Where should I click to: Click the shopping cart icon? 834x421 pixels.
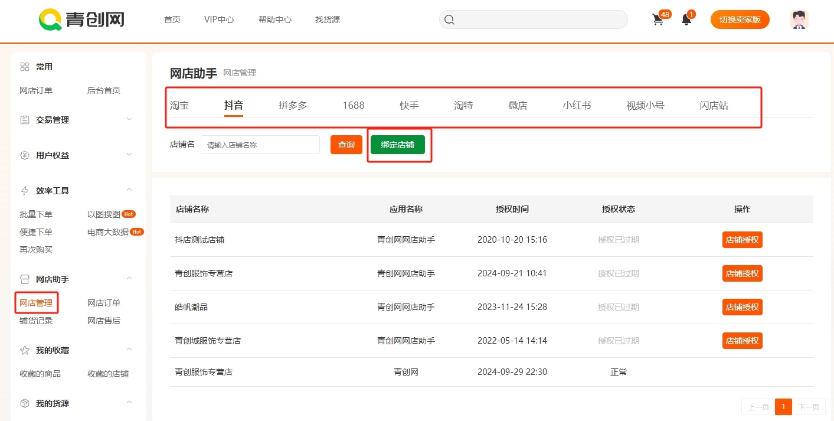pyautogui.click(x=658, y=19)
